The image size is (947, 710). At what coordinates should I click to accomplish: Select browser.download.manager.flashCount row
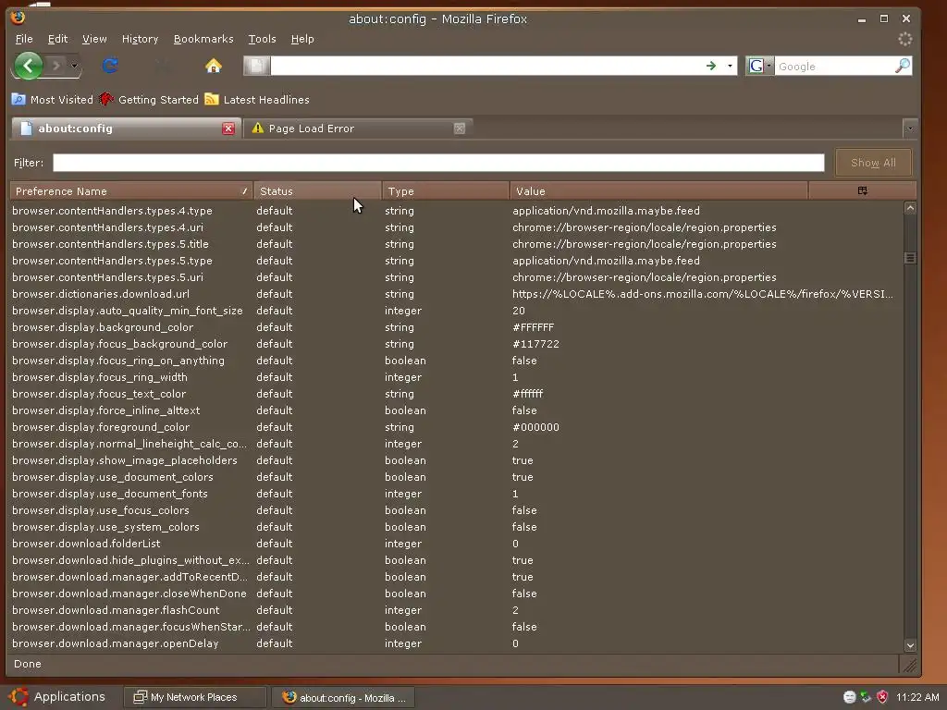coord(456,610)
